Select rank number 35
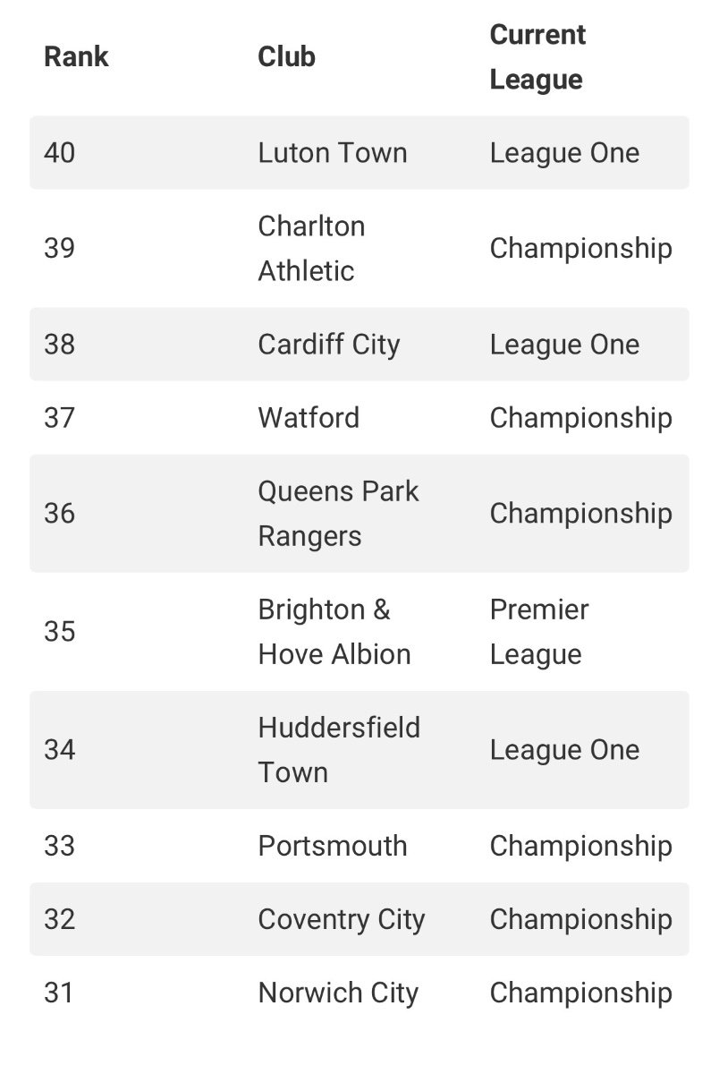The image size is (719, 1074). tap(59, 632)
